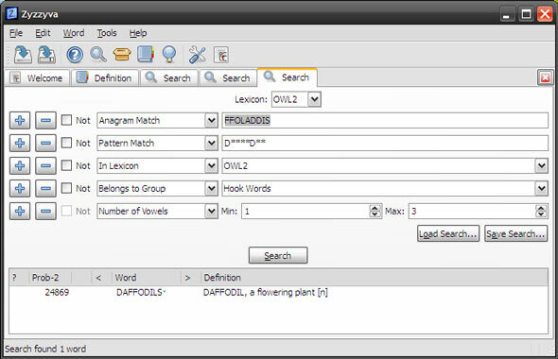Open the Edit menu
This screenshot has width=558, height=359.
(43, 33)
